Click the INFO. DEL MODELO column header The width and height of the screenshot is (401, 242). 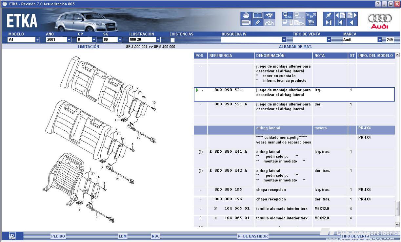tap(376, 56)
